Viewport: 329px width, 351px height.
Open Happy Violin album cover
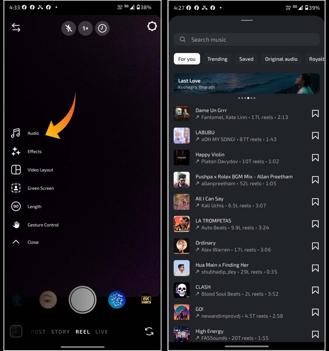pyautogui.click(x=182, y=158)
